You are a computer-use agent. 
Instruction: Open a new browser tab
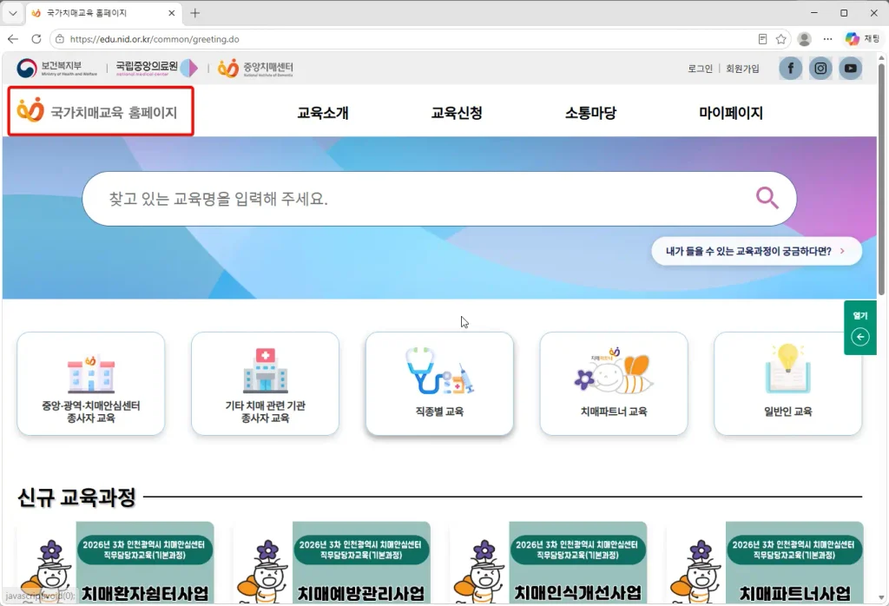tap(195, 13)
